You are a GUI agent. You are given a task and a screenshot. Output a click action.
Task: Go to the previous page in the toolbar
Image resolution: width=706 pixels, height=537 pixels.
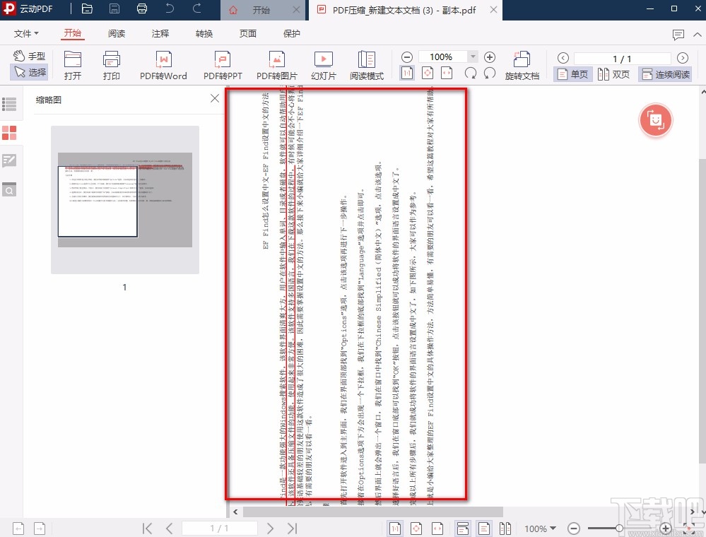pos(563,58)
